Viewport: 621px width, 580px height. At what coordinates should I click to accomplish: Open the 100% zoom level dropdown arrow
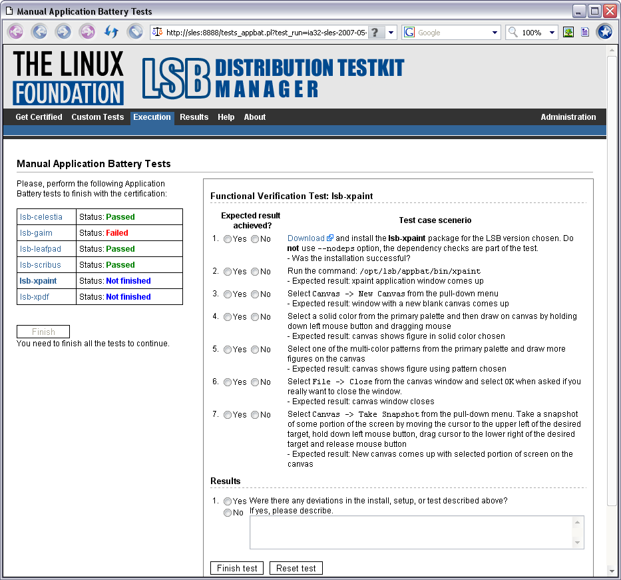(x=552, y=33)
